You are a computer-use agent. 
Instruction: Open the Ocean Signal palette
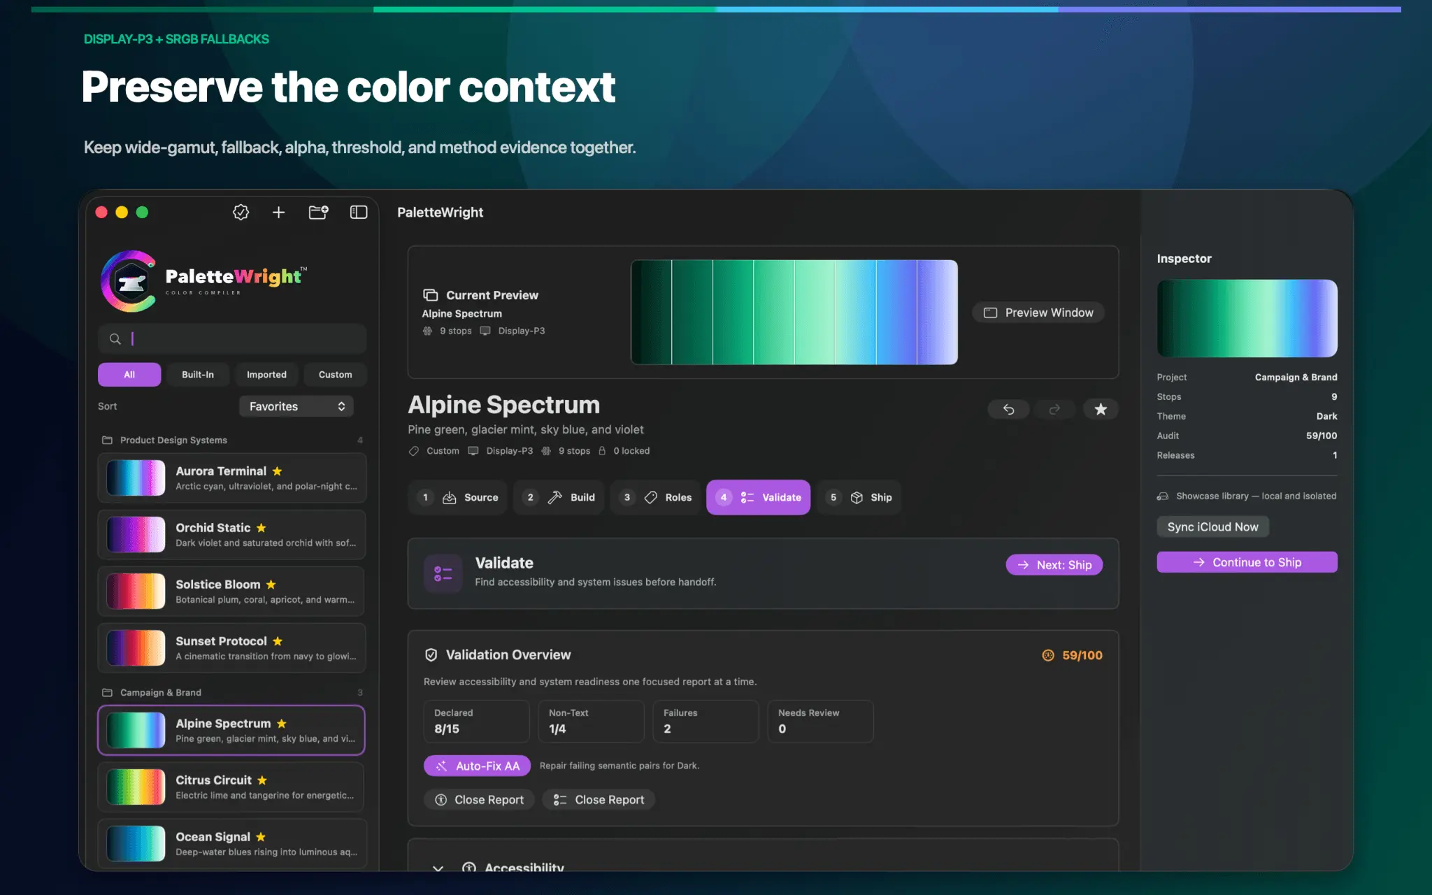[232, 844]
